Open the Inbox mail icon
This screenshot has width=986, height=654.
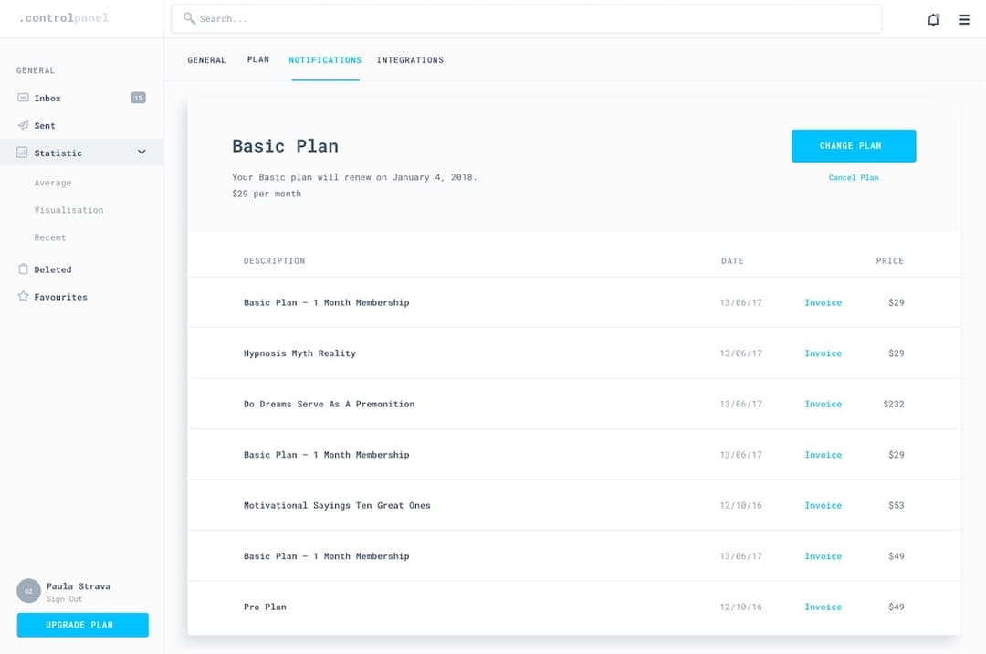pos(22,98)
